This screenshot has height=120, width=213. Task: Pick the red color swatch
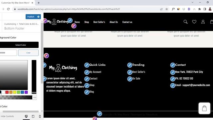tap(7, 92)
